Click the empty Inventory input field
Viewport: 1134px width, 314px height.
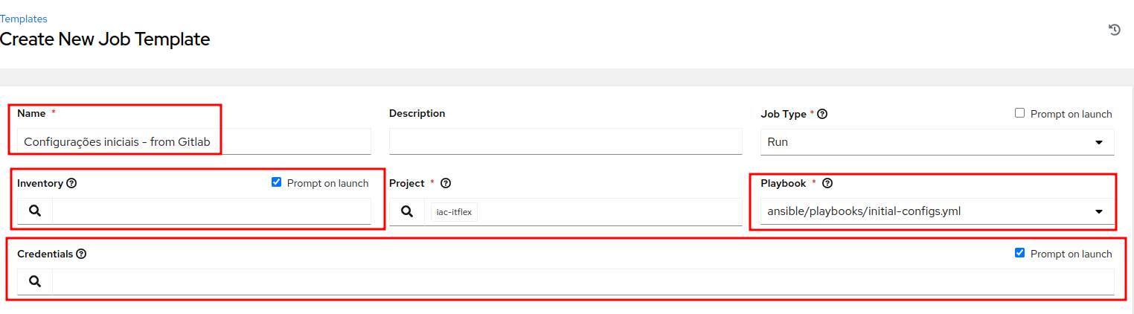coord(211,211)
